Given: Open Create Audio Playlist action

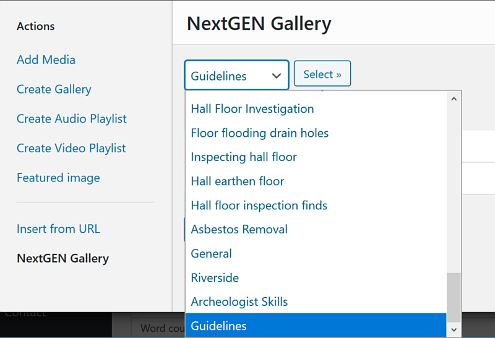Looking at the screenshot, I should [72, 119].
